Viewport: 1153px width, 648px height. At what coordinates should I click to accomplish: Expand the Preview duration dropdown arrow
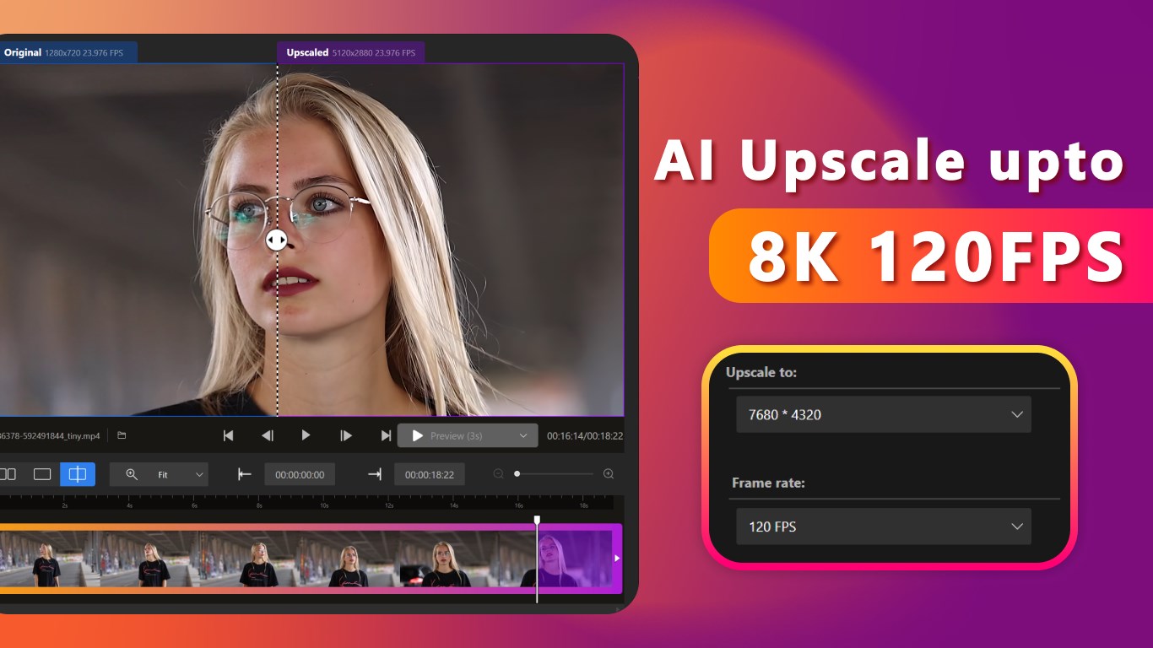point(523,435)
